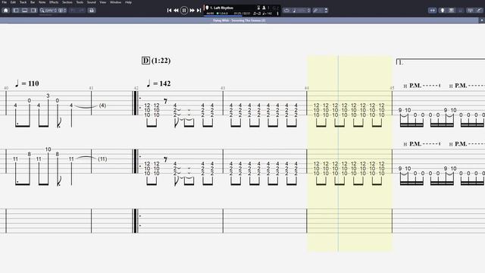Open the Note menu
Viewport: 485px width, 273px height.
[x=42, y=2]
